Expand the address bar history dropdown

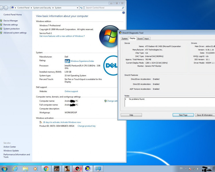tap(77, 8)
